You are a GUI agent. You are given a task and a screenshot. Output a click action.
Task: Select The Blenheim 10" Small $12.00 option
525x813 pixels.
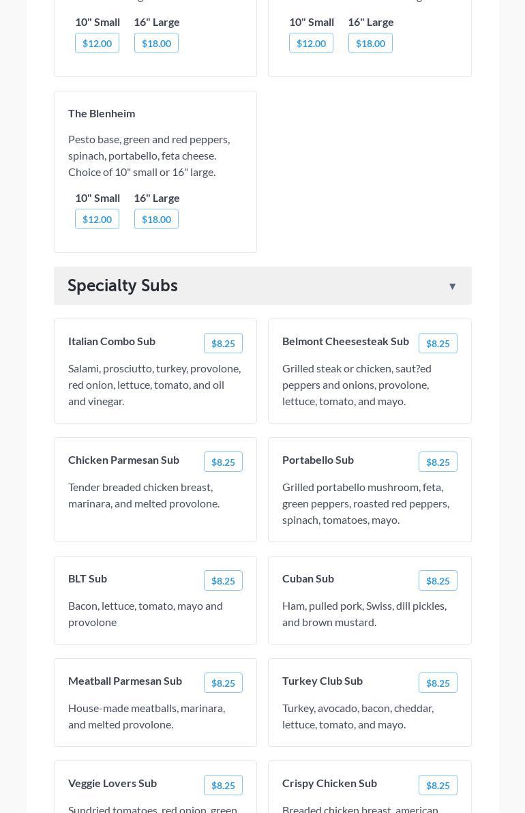97,220
